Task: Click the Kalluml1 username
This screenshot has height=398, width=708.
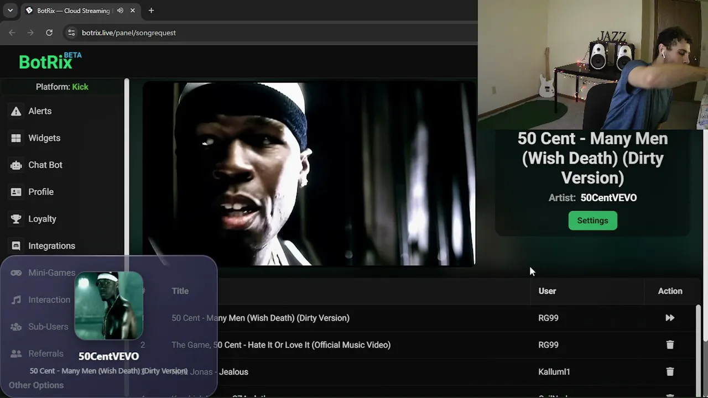Action: [554, 372]
